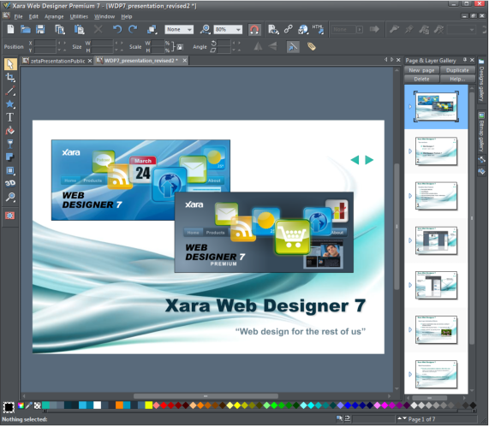Screen dimensions: 489x426
Task: Open a file with folder icon
Action: [x=25, y=30]
